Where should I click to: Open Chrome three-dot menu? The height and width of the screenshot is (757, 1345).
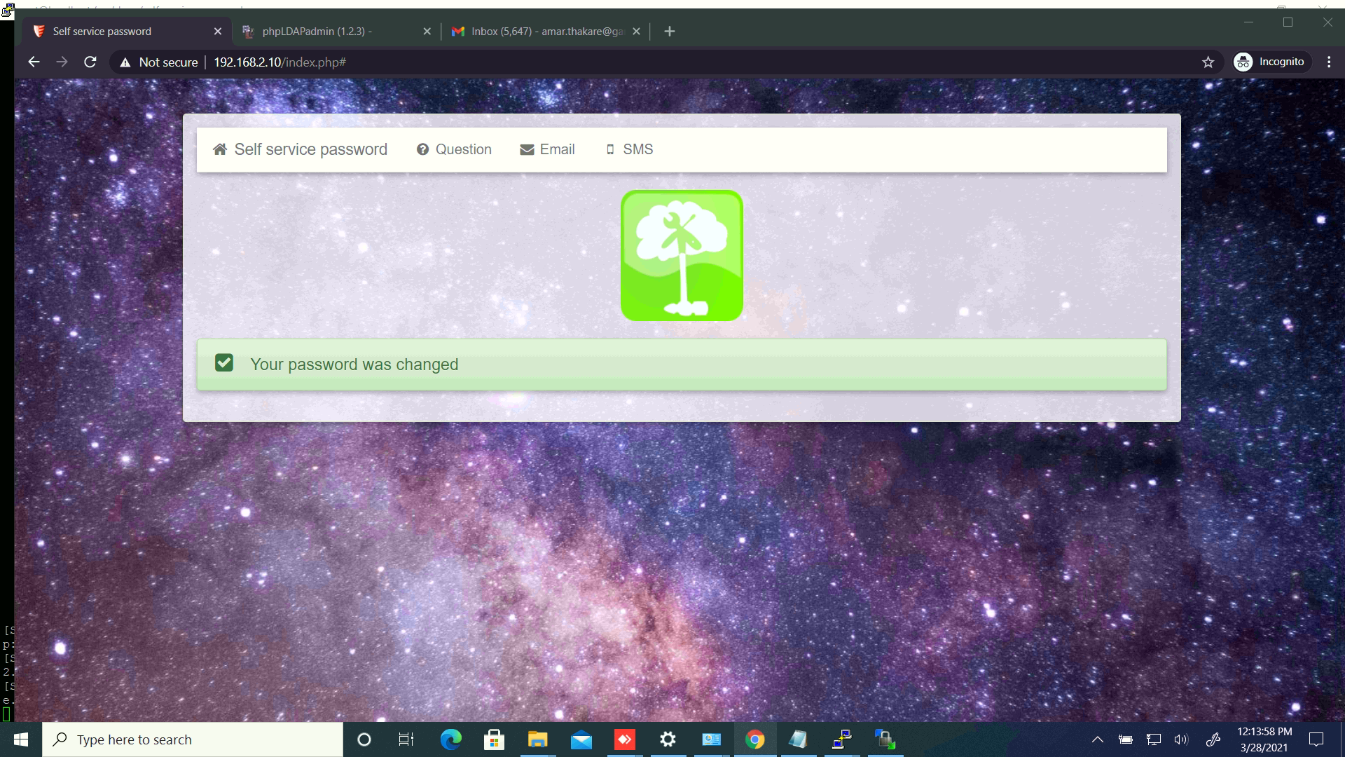pyautogui.click(x=1329, y=62)
